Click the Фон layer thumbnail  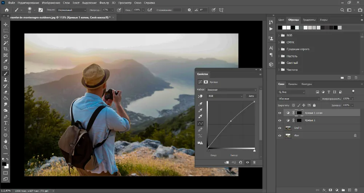pyautogui.click(x=288, y=136)
